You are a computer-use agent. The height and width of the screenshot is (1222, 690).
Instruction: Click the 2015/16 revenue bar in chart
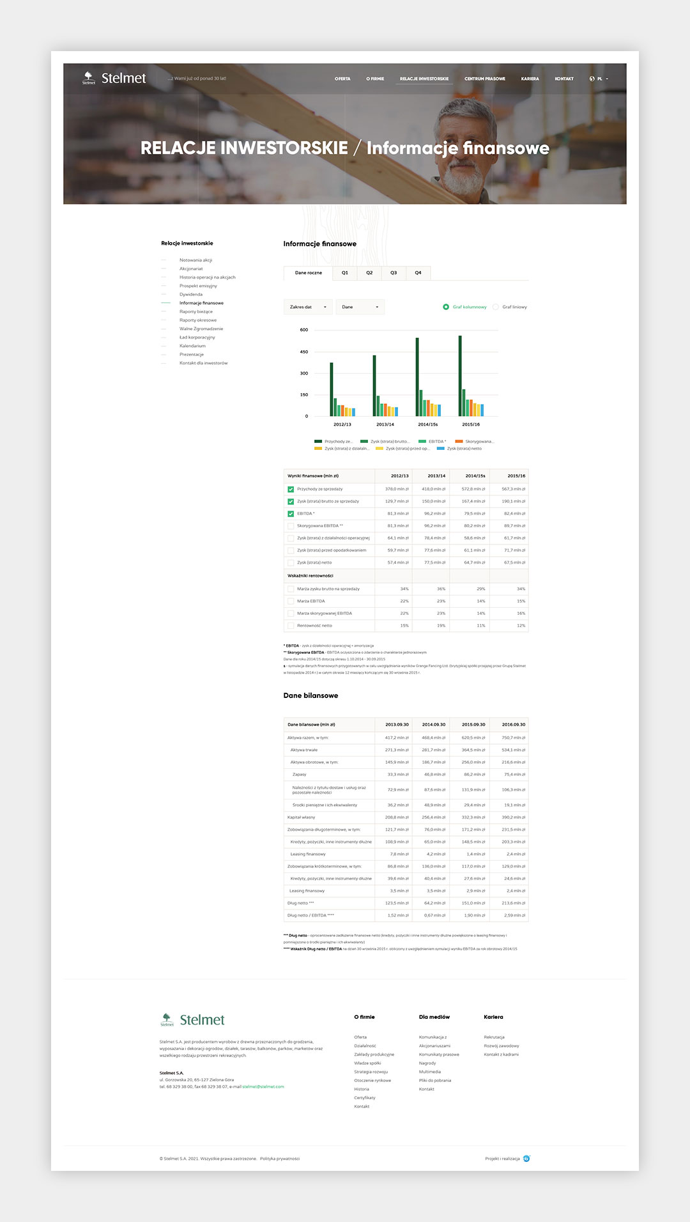(x=460, y=376)
